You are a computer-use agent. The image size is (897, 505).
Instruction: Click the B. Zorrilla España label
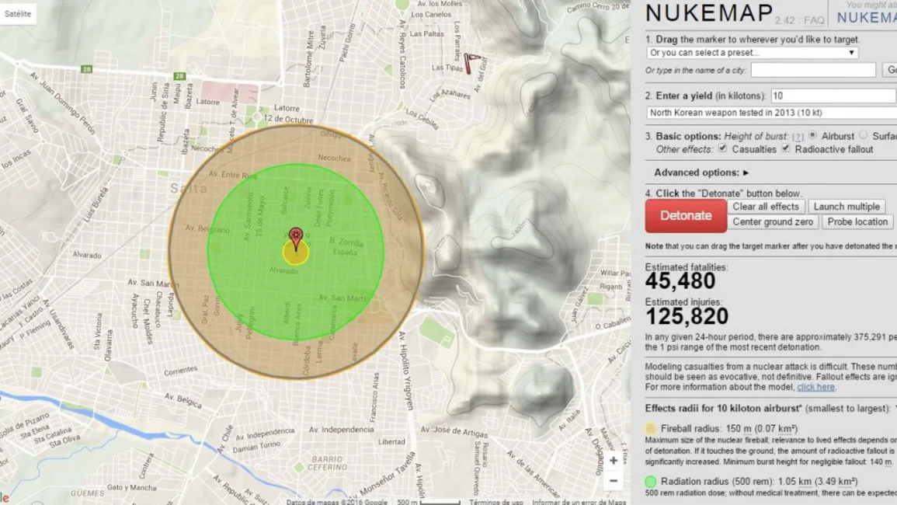[346, 246]
